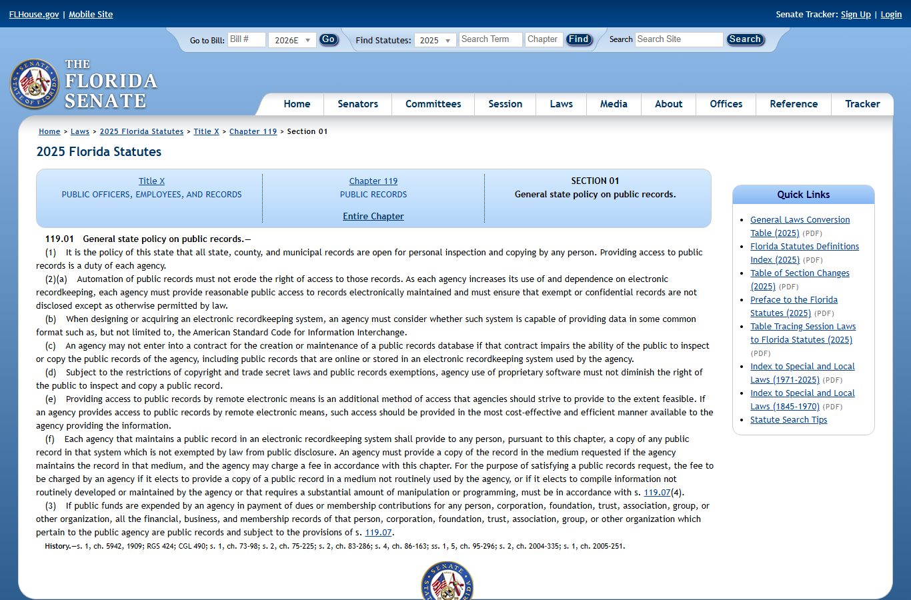Open the Reference navigation tab

[x=794, y=104]
